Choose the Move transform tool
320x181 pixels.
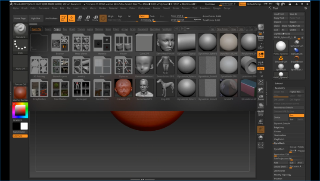pyautogui.click(x=79, y=18)
